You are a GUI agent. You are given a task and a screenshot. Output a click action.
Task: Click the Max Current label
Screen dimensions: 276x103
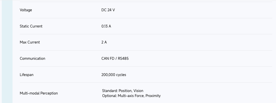click(30, 42)
